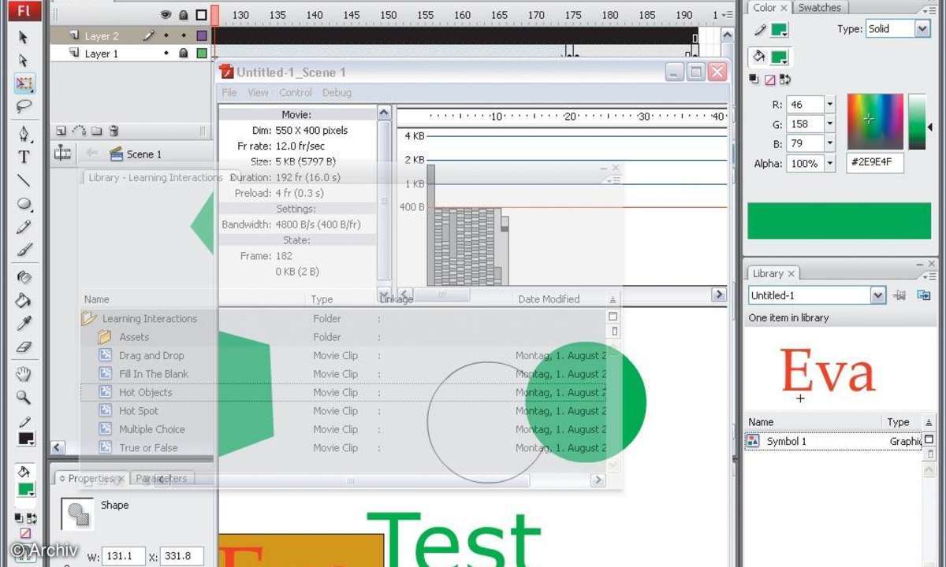Click the Add Motion Guide icon
Screen dimensions: 946x567
click(79, 131)
